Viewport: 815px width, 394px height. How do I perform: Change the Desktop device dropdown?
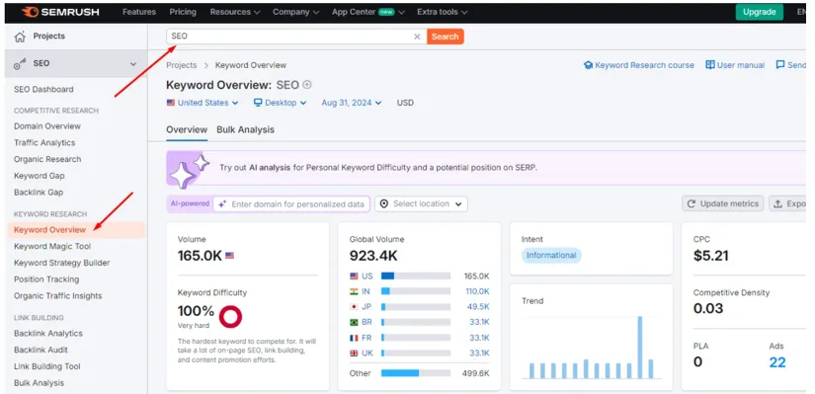click(x=281, y=103)
